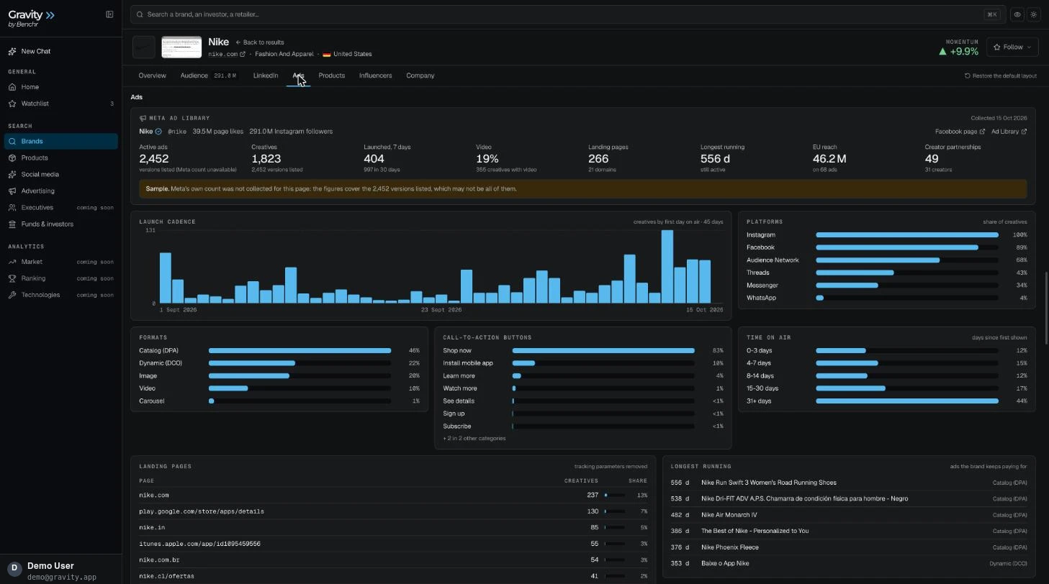This screenshot has width=1049, height=584.
Task: Click the Executives sidebar item
Action: tap(60, 207)
